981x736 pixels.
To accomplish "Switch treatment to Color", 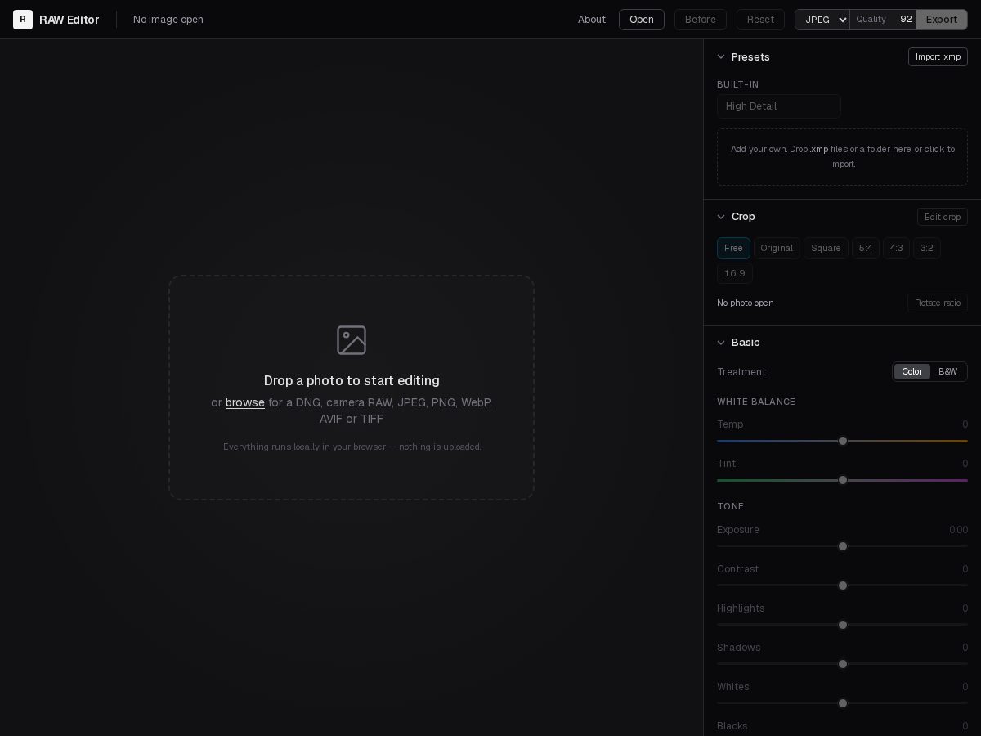I will (x=912, y=372).
